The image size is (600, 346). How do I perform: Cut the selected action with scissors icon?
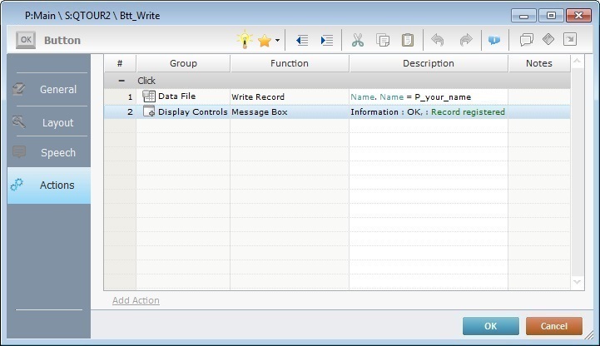pyautogui.click(x=358, y=40)
